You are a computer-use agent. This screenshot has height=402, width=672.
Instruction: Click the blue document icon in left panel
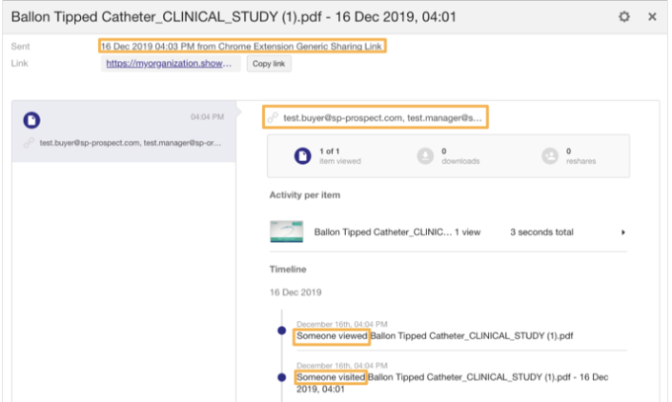pos(31,120)
